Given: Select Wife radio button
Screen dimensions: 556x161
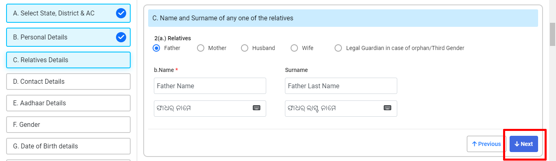Looking at the screenshot, I should (294, 48).
